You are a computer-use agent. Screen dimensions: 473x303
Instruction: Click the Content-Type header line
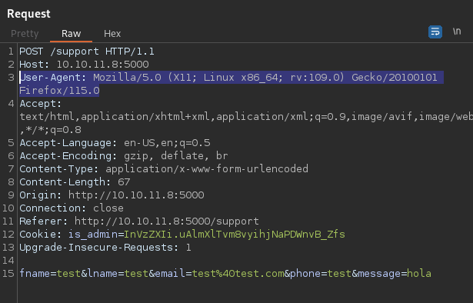click(164, 169)
